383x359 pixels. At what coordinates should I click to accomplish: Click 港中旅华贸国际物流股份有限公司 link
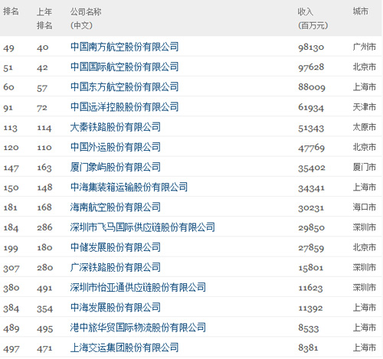pos(138,328)
